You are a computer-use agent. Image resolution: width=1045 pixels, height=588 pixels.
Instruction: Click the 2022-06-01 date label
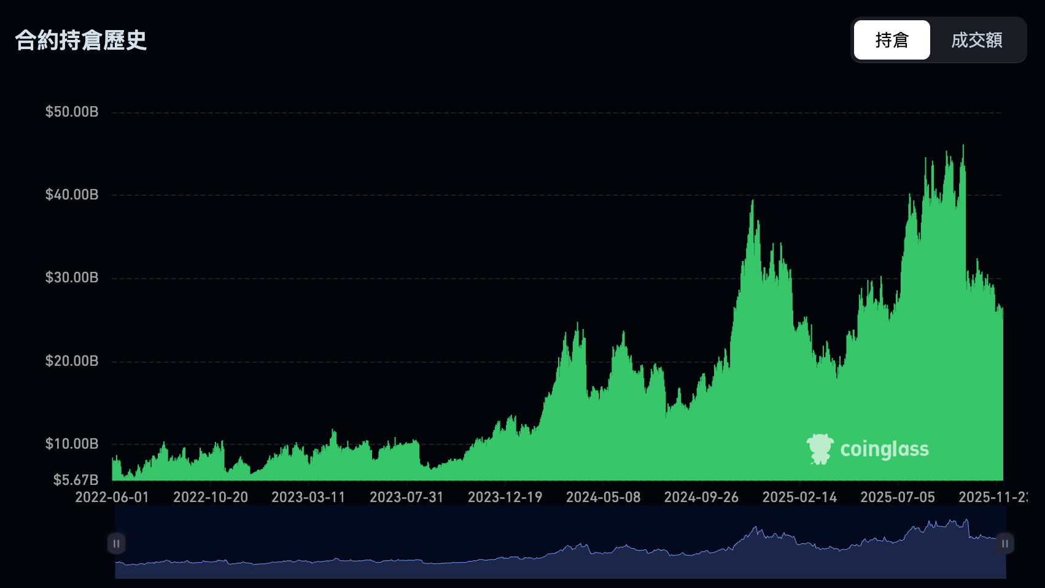click(112, 497)
